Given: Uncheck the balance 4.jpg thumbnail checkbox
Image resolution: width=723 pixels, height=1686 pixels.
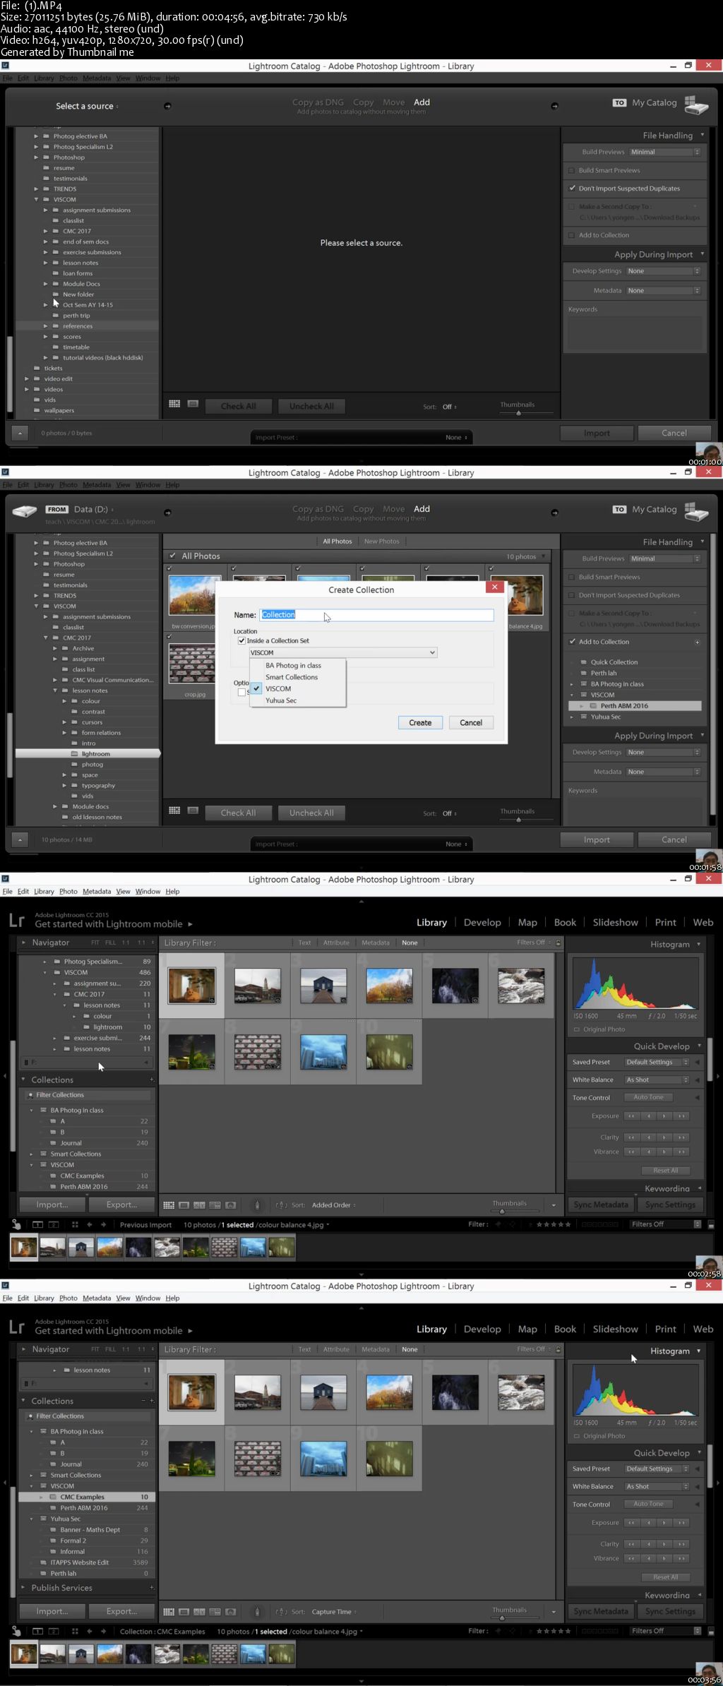Looking at the screenshot, I should [x=490, y=568].
